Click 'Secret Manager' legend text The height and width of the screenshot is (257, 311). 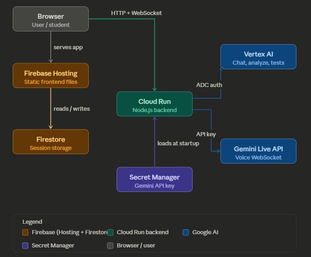pos(53,246)
